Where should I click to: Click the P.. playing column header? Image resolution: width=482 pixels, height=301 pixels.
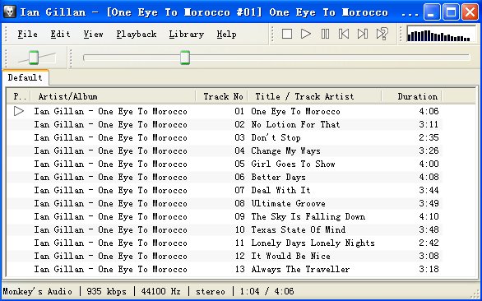[x=18, y=96]
